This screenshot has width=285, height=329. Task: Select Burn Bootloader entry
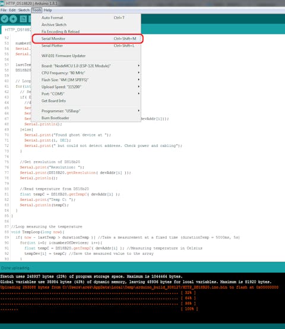(86, 118)
